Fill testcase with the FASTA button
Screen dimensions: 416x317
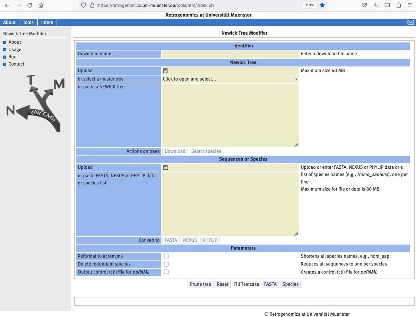tap(270, 284)
